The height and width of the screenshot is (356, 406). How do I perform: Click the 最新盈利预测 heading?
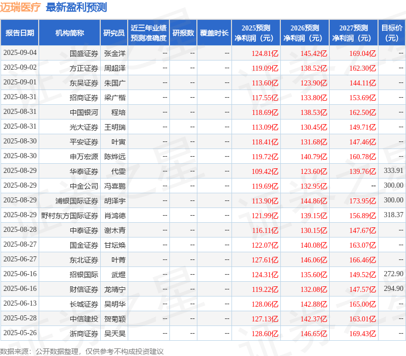click(x=76, y=7)
